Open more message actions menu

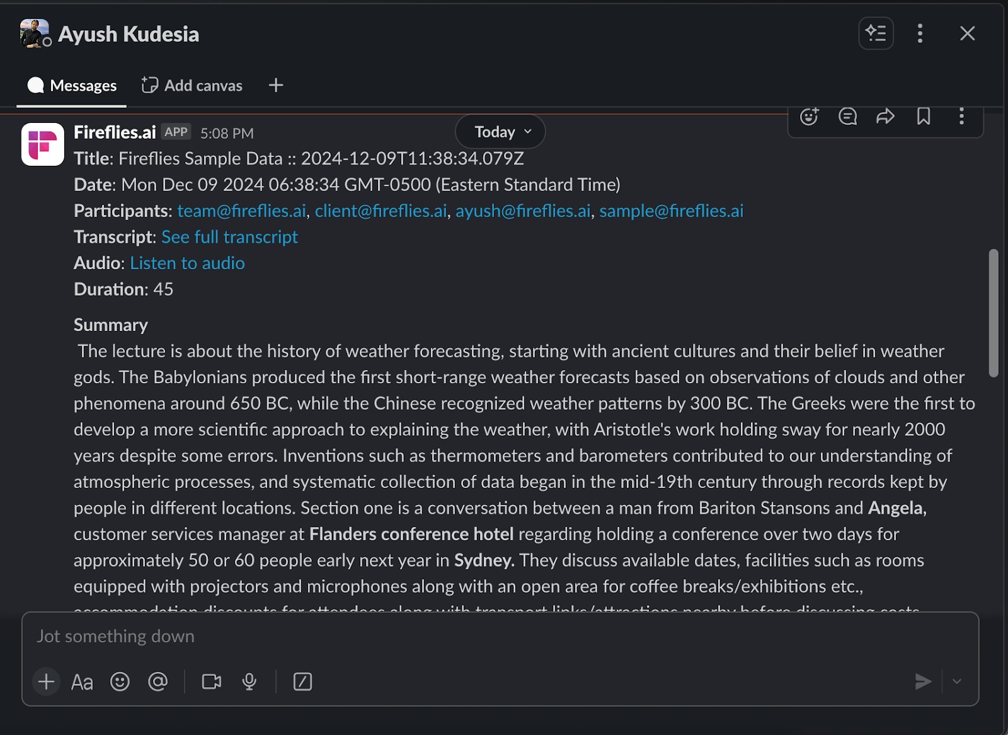[961, 117]
